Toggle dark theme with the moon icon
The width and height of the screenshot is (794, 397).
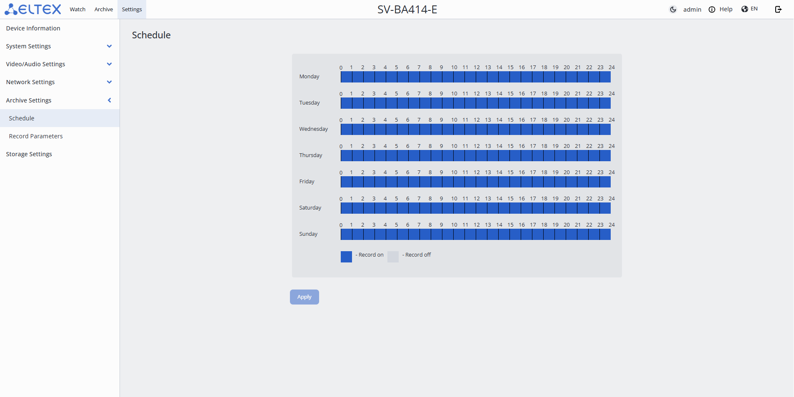(x=673, y=10)
